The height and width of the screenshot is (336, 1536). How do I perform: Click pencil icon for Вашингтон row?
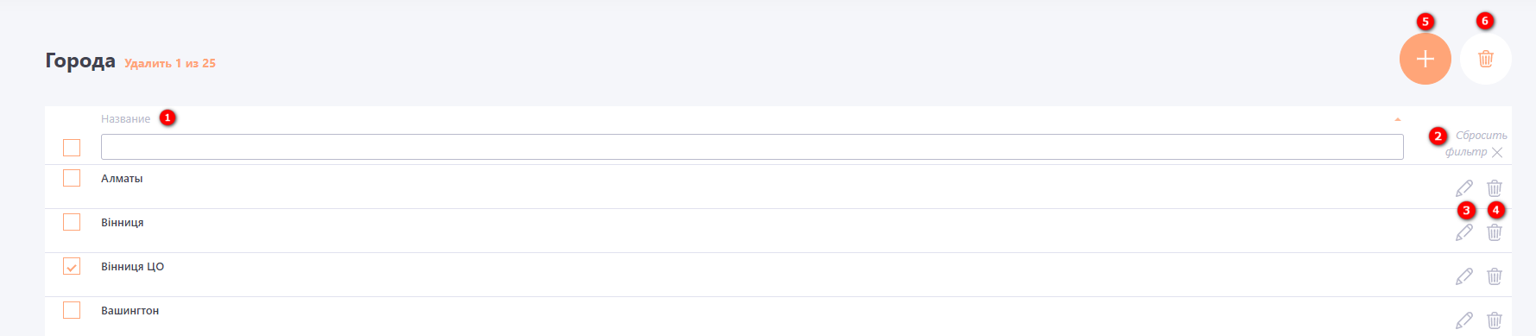click(1464, 320)
